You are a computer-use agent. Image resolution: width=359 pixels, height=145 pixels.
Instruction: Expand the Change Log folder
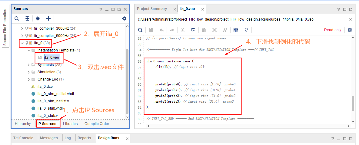click(29, 79)
